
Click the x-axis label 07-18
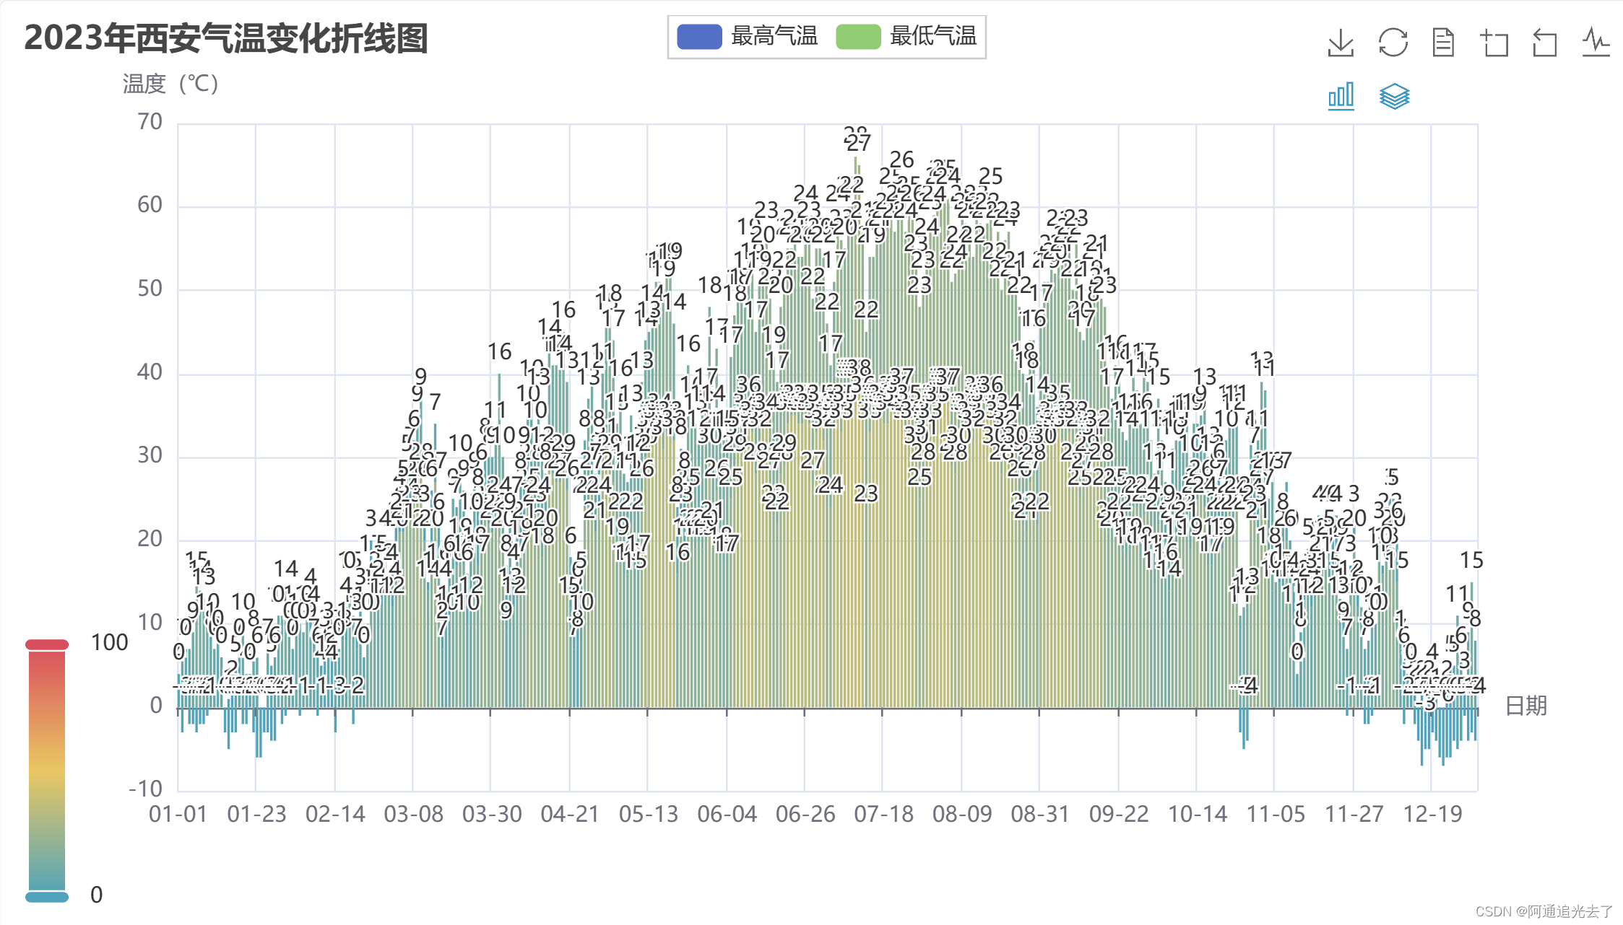pyautogui.click(x=883, y=814)
